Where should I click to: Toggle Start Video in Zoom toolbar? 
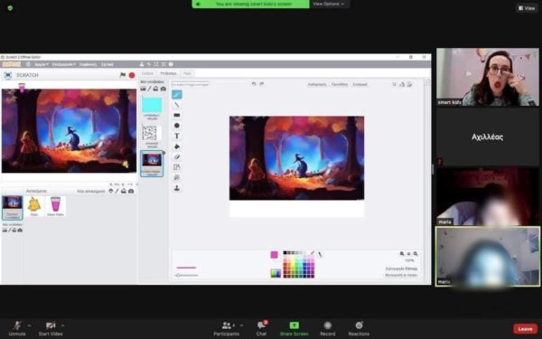51,329
